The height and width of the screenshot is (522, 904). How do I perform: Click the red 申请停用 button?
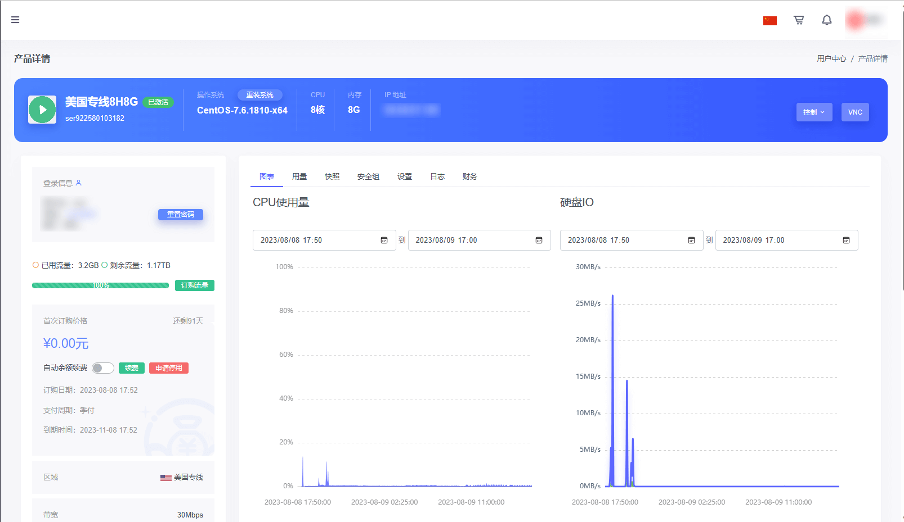point(168,368)
